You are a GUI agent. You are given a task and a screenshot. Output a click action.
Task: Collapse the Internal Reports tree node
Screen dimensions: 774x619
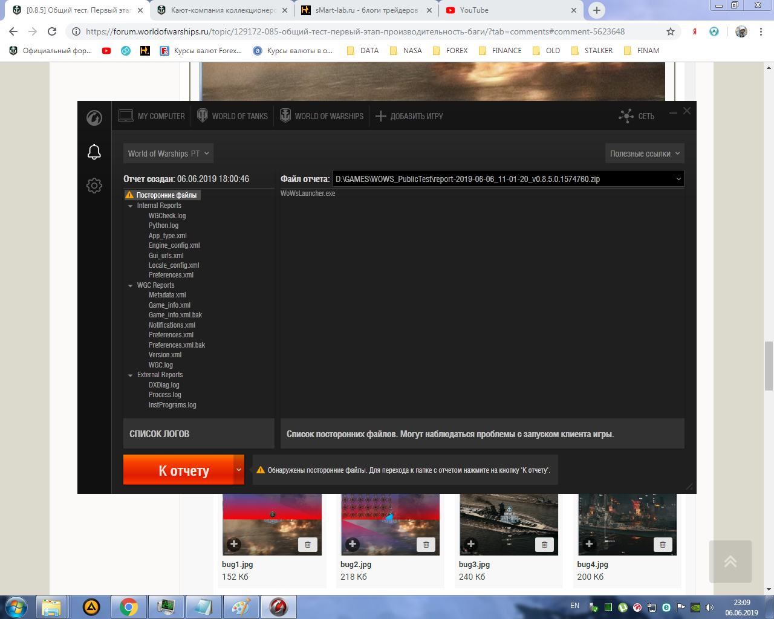coord(130,206)
